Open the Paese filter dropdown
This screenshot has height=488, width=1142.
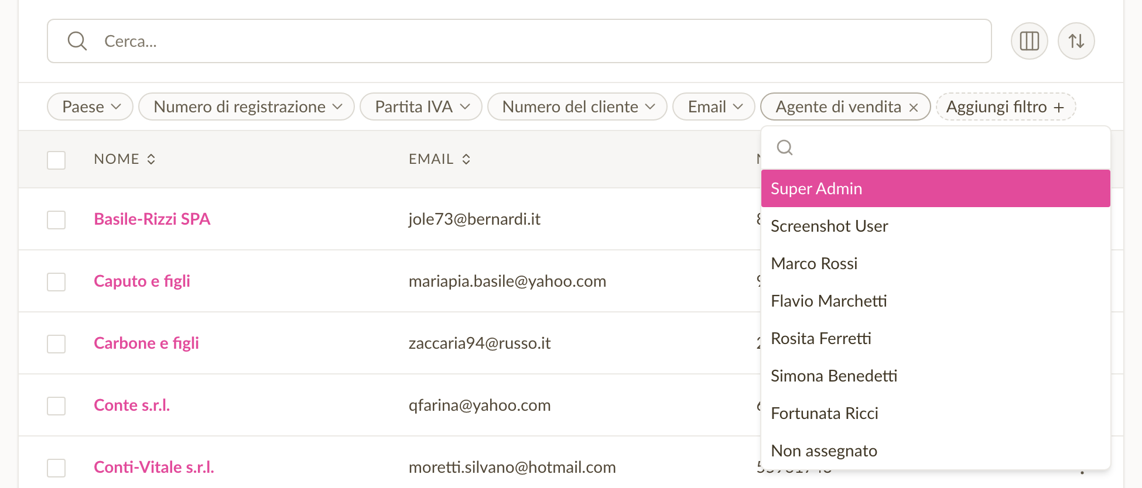pos(90,106)
